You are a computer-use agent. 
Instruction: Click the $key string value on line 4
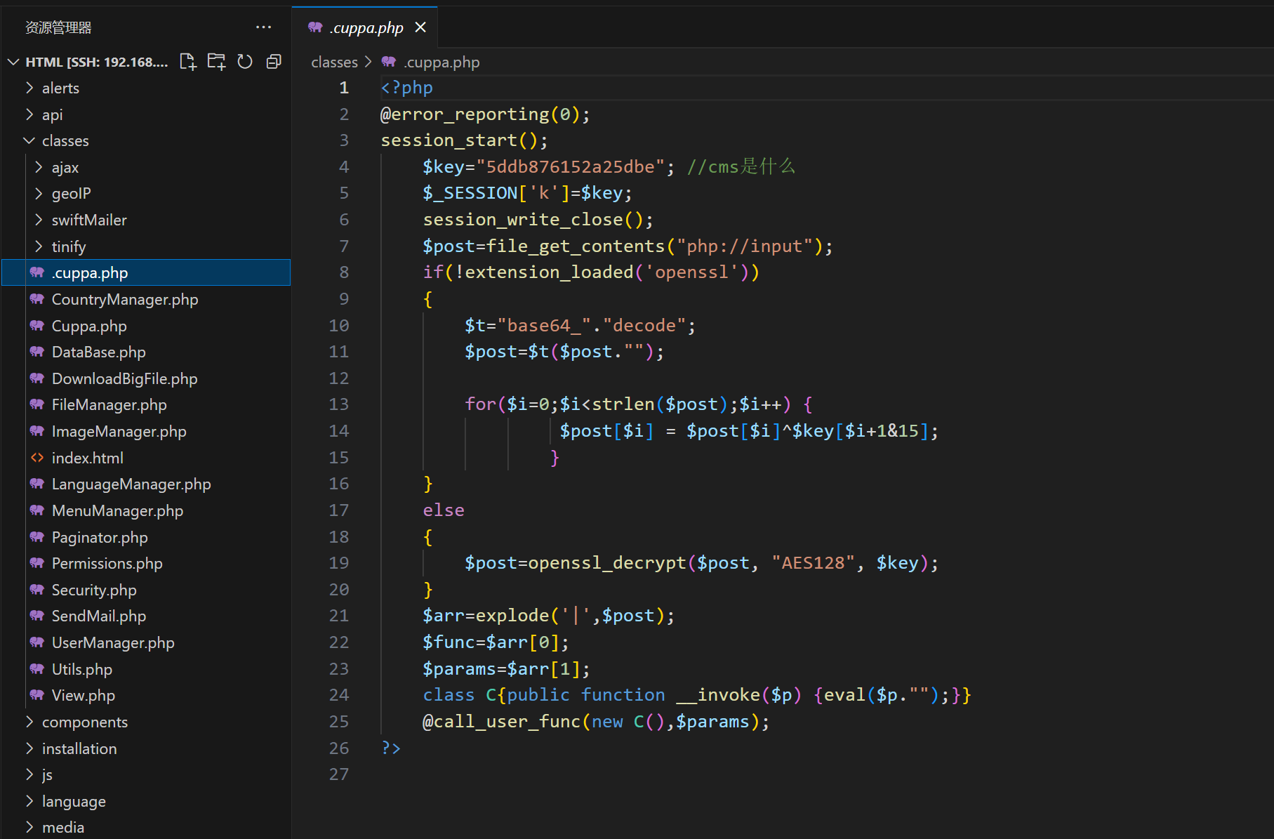(x=570, y=167)
